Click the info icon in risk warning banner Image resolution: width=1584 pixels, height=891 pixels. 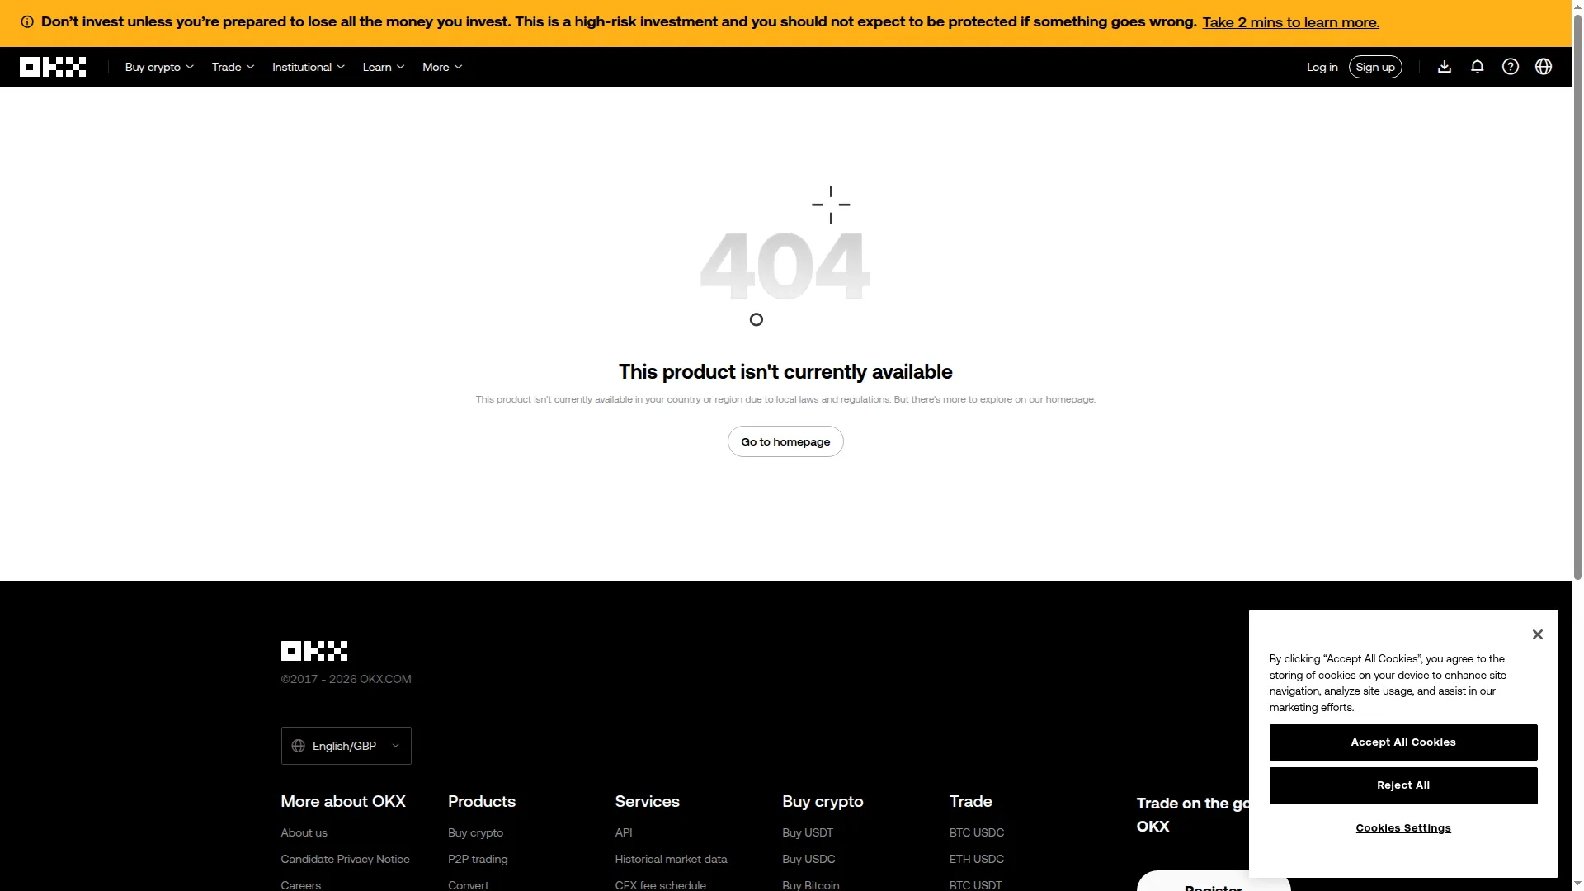pos(27,22)
